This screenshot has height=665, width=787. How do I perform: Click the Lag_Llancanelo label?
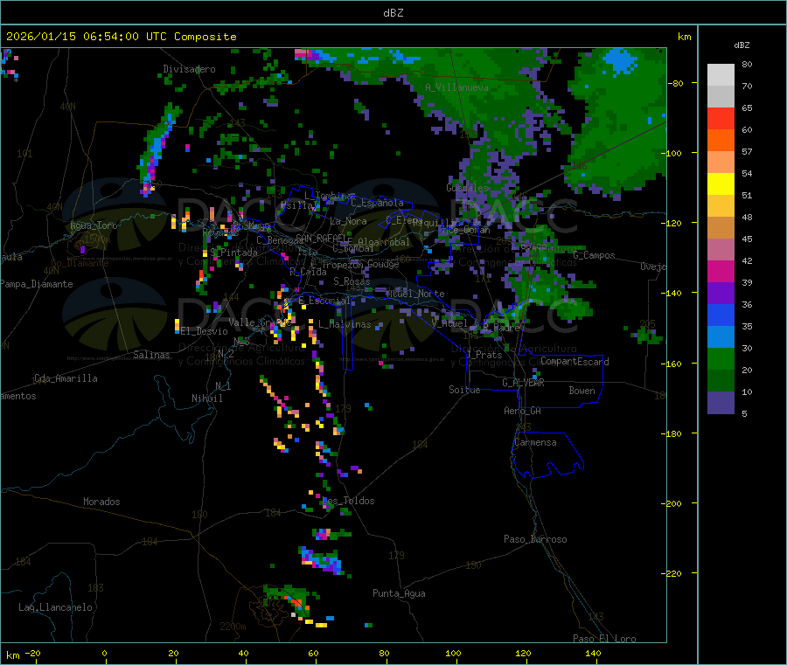[56, 606]
